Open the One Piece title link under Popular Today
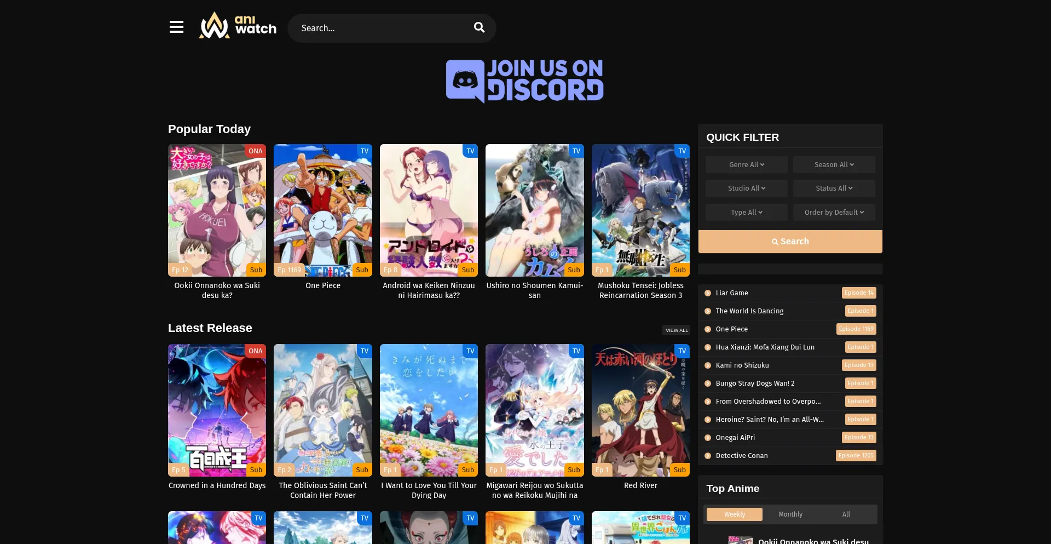Viewport: 1051px width, 544px height. (323, 285)
